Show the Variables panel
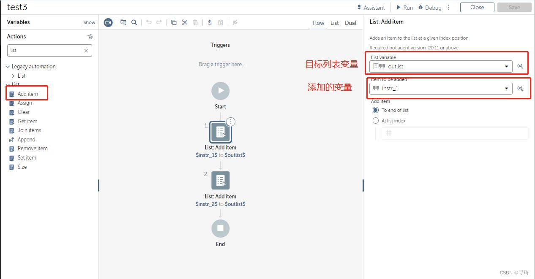Screen dimensions: 535x279 click(89, 22)
